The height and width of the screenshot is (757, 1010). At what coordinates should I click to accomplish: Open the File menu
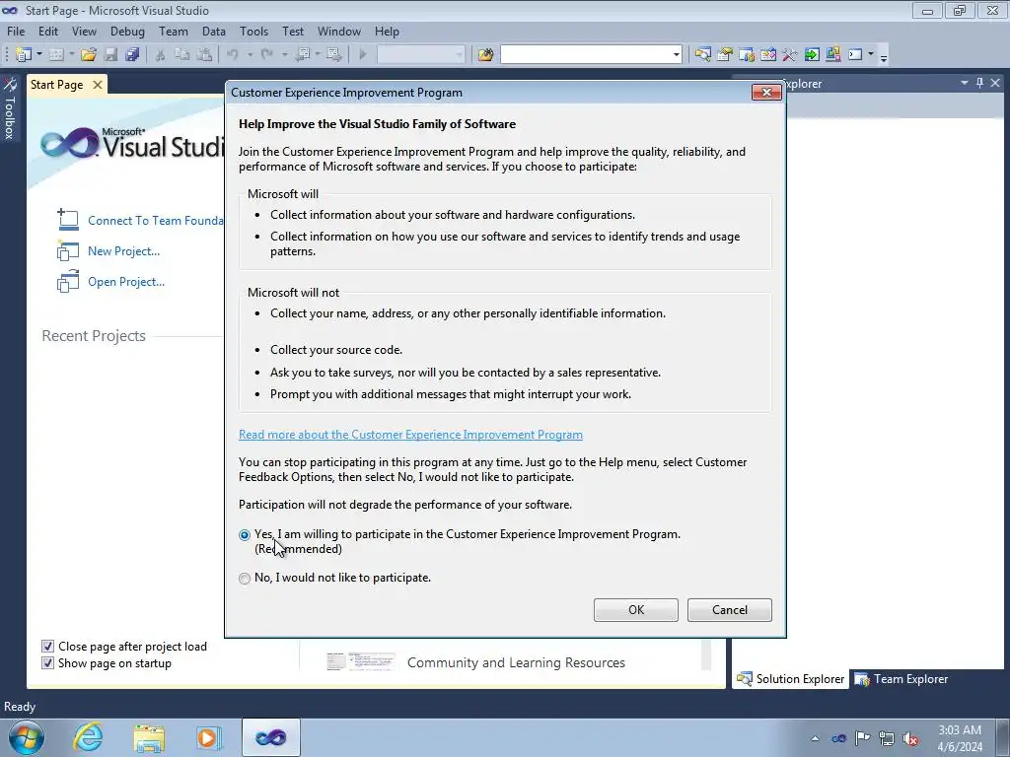16,31
